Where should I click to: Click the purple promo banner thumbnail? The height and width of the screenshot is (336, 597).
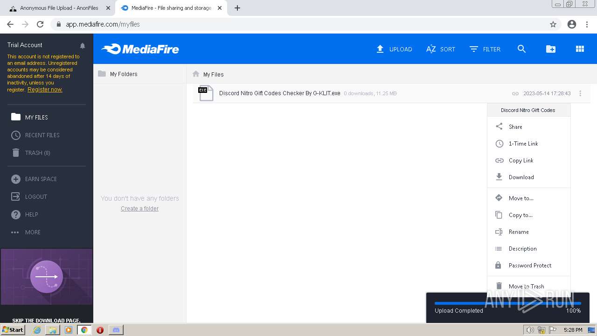click(47, 277)
